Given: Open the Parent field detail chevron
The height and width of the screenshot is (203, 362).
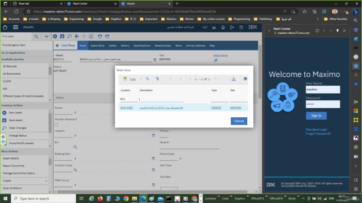Looking at the screenshot, I should click(75, 113).
